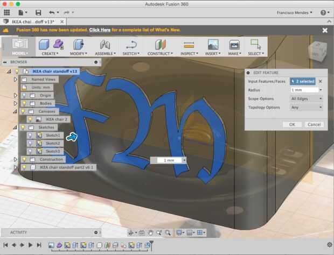Expand the Bodies tree node
The height and width of the screenshot is (255, 334).
(15, 103)
